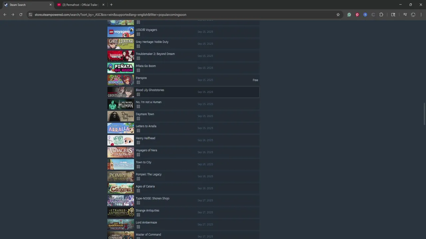
Task: Open the LEGO Voyagers thumbnail
Action: pos(120,32)
